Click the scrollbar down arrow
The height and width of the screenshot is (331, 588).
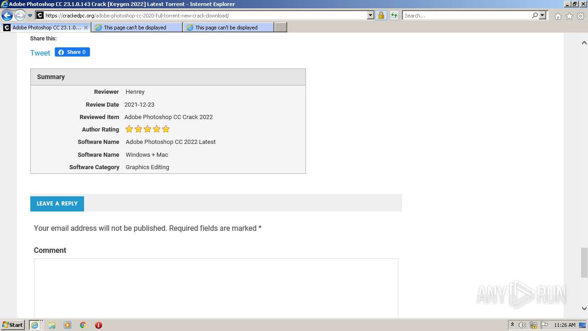click(584, 308)
